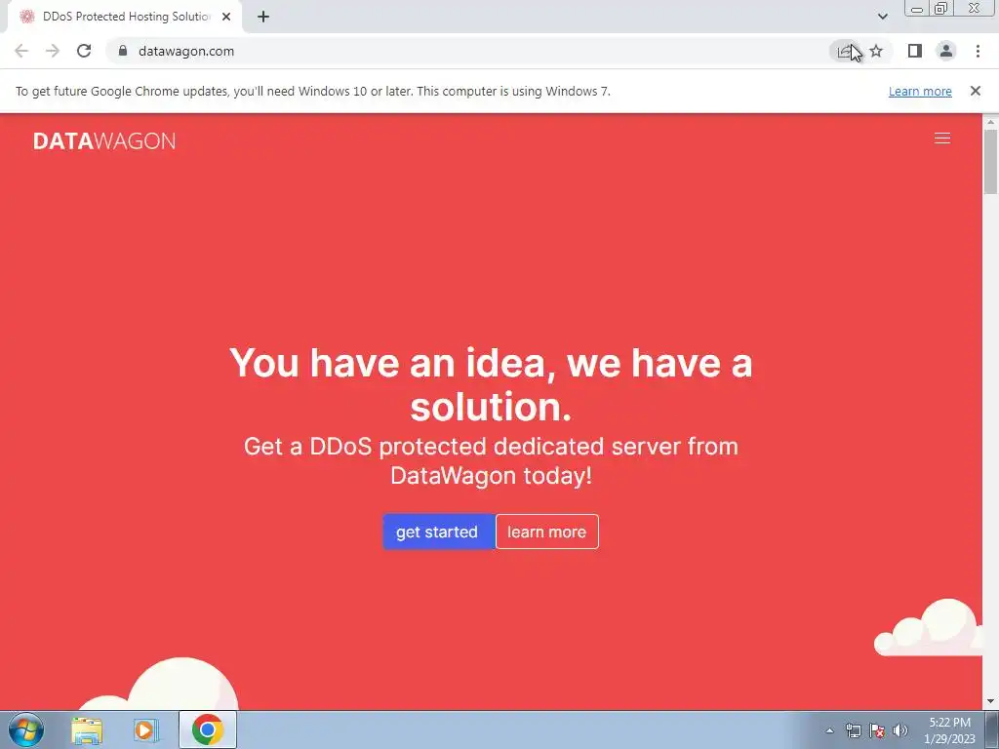Click Show desktop button at taskbar end
This screenshot has width=999, height=749.
(992, 729)
